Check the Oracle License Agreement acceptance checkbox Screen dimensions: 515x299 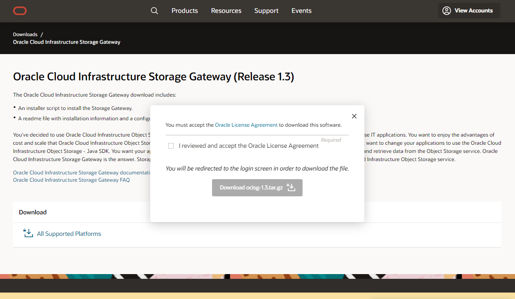pos(171,146)
